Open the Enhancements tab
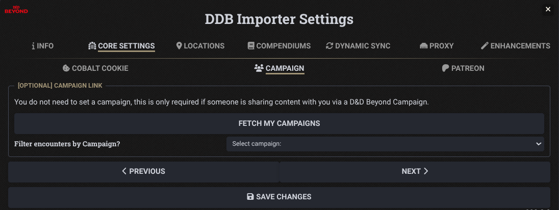The width and height of the screenshot is (559, 210). point(516,46)
